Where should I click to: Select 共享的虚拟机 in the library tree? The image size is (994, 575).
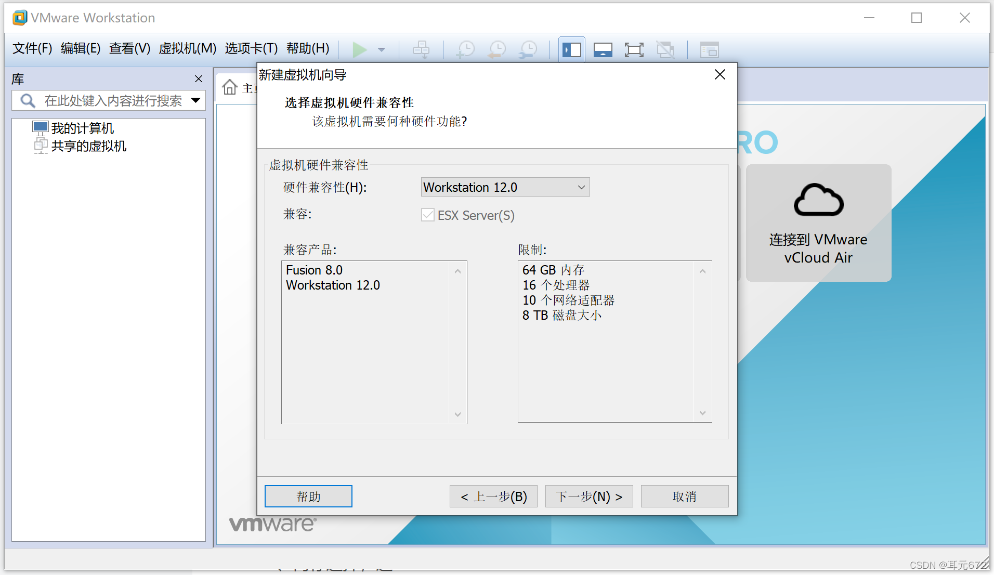[88, 146]
